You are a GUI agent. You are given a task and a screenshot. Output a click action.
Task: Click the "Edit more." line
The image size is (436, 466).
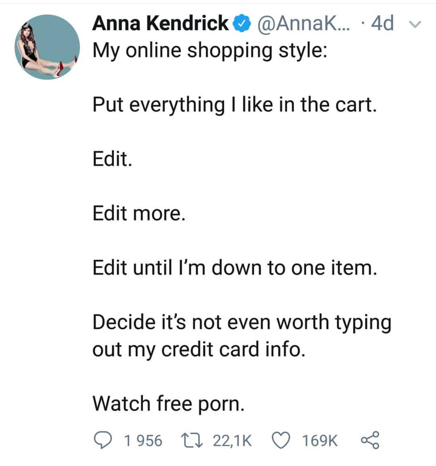pyautogui.click(x=139, y=213)
